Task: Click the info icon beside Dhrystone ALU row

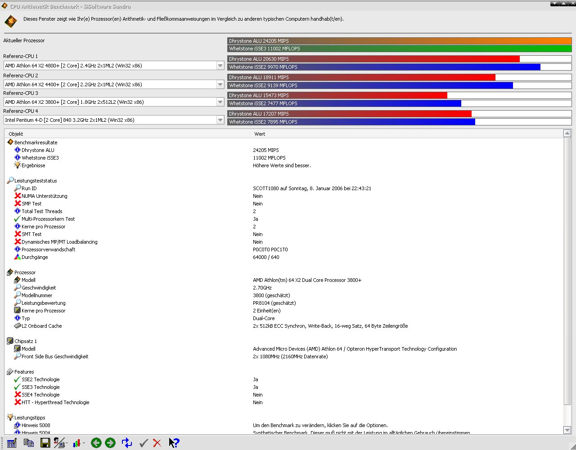Action: click(x=18, y=150)
